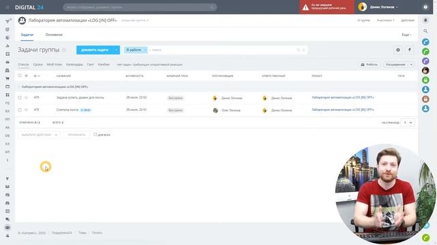Open task list settings gear button
The height and width of the screenshot is (245, 437).
click(x=398, y=50)
